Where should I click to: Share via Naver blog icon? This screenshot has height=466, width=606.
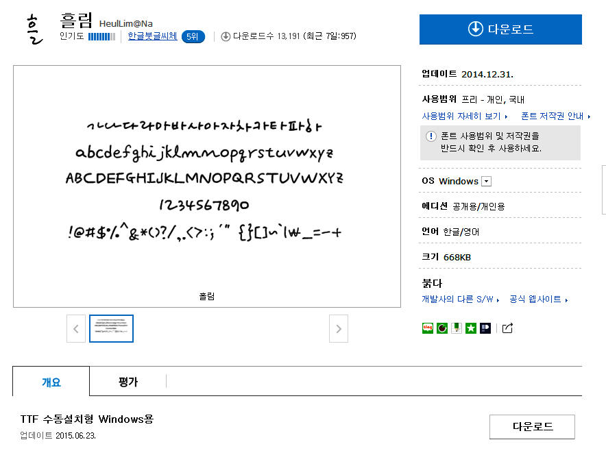[x=428, y=328]
